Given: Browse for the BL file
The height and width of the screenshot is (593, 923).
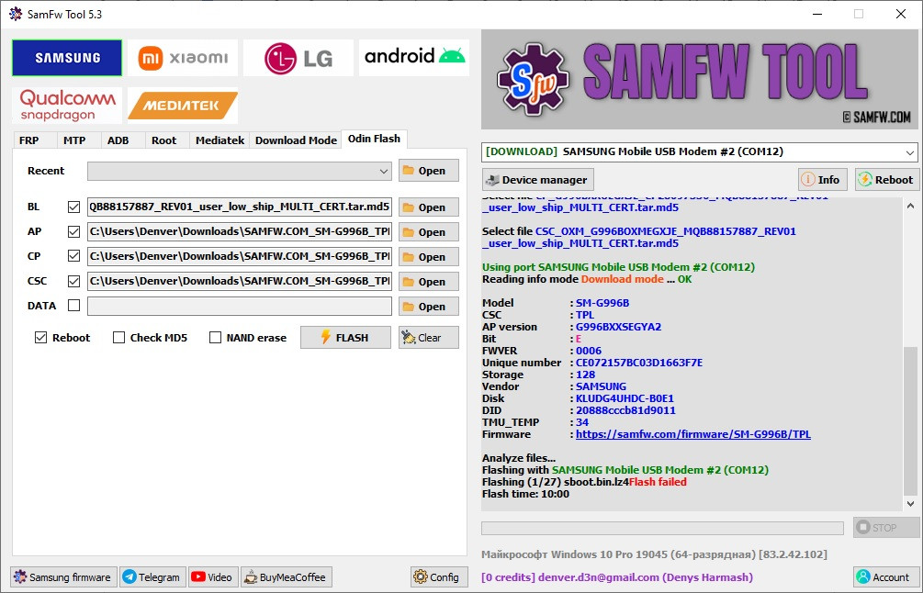Looking at the screenshot, I should (429, 207).
